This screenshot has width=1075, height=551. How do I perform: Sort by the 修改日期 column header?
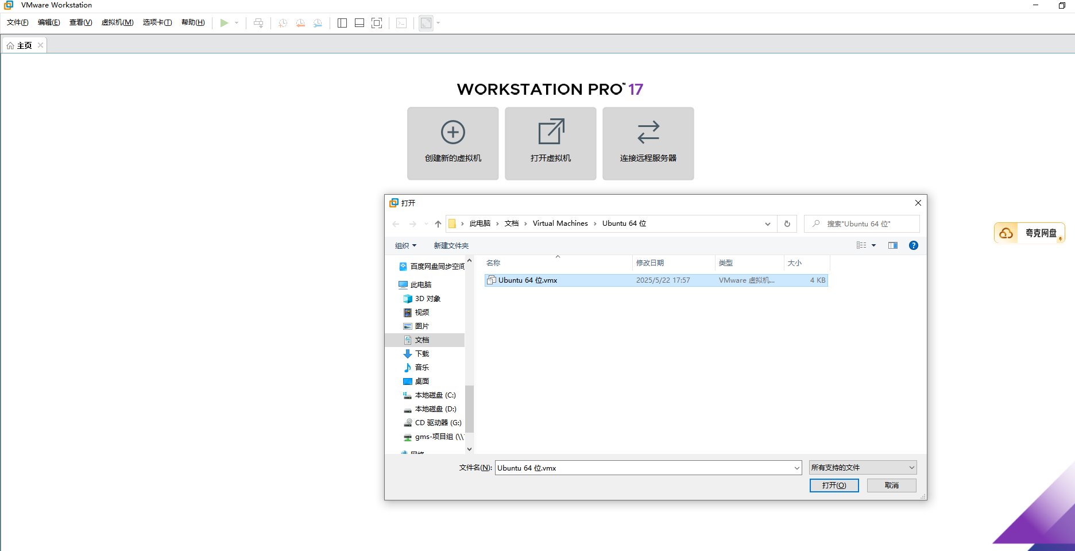(x=674, y=263)
